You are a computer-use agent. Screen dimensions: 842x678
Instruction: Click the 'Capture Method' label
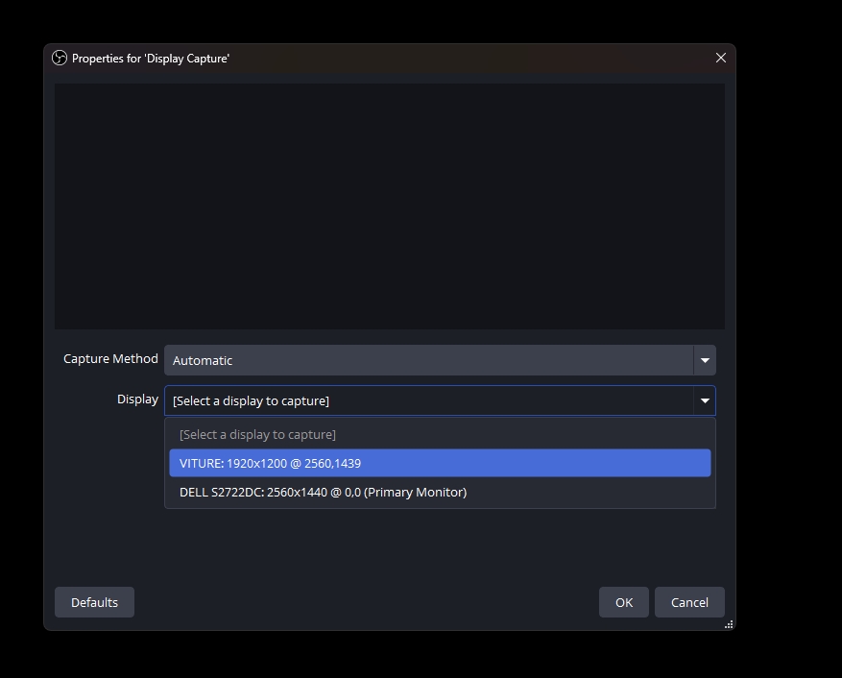tap(110, 358)
